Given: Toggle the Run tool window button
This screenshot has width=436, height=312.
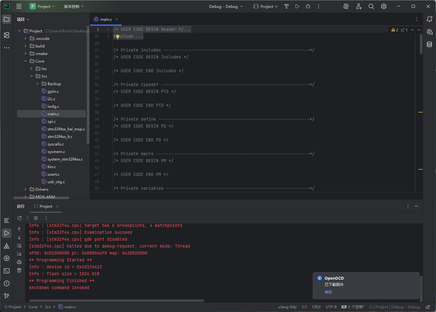Looking at the screenshot, I should [7, 233].
